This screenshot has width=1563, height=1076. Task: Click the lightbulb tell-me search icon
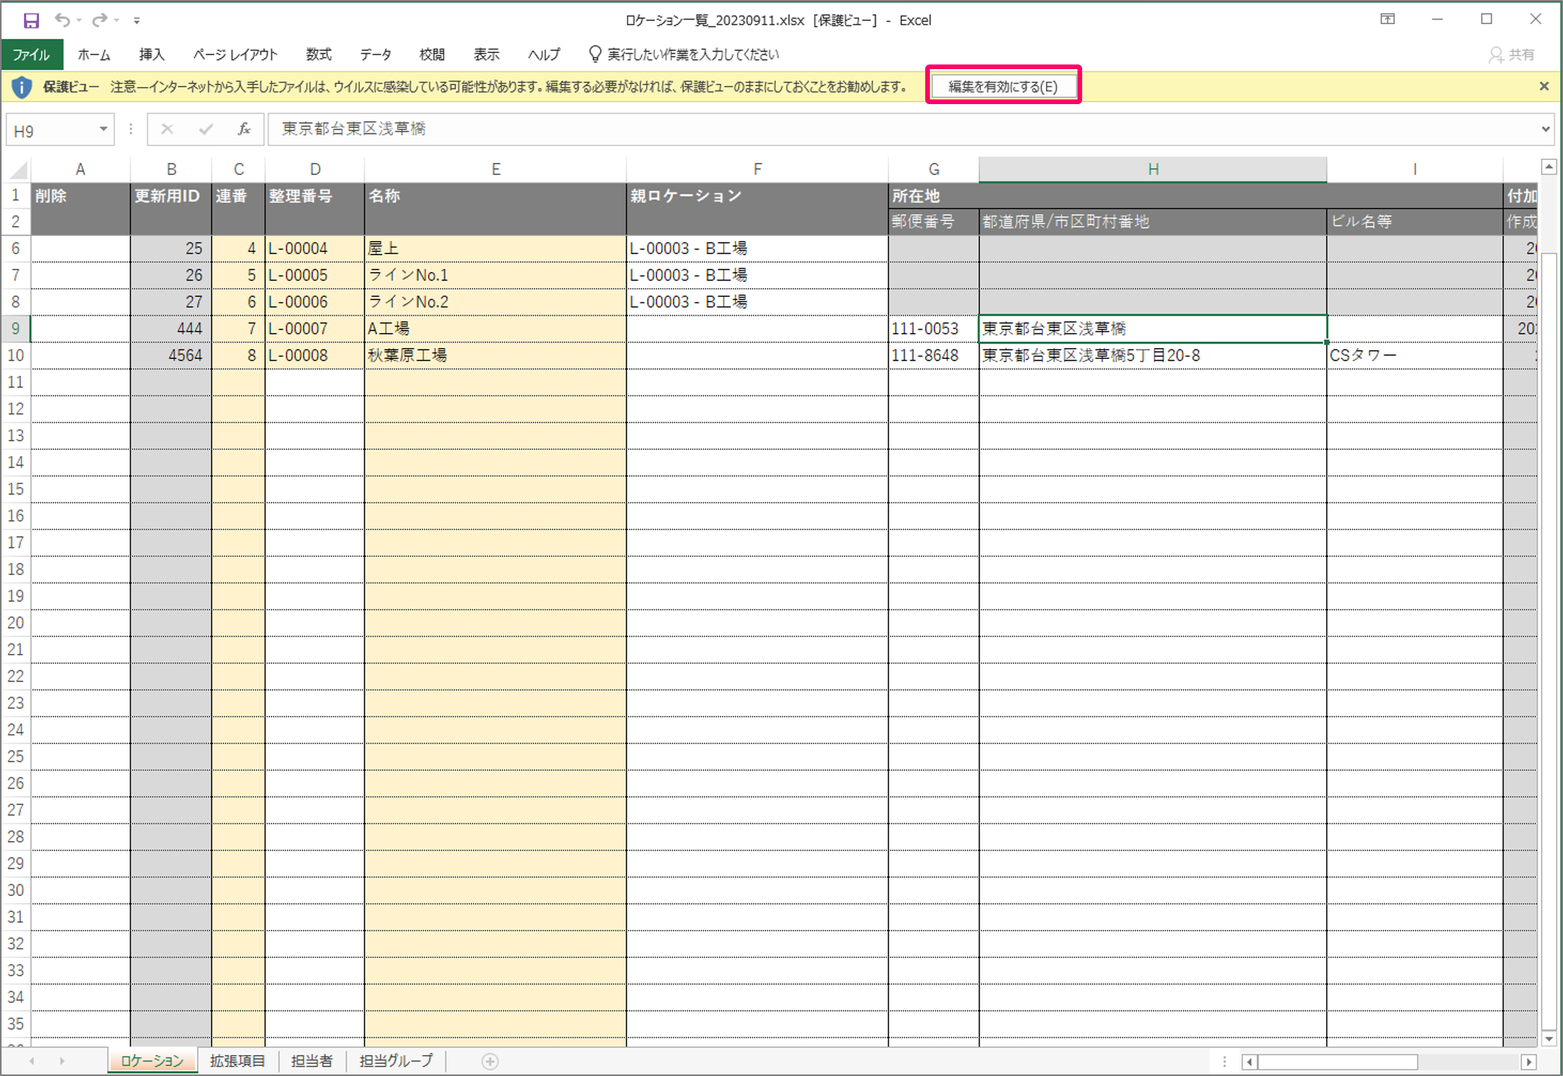[x=595, y=54]
